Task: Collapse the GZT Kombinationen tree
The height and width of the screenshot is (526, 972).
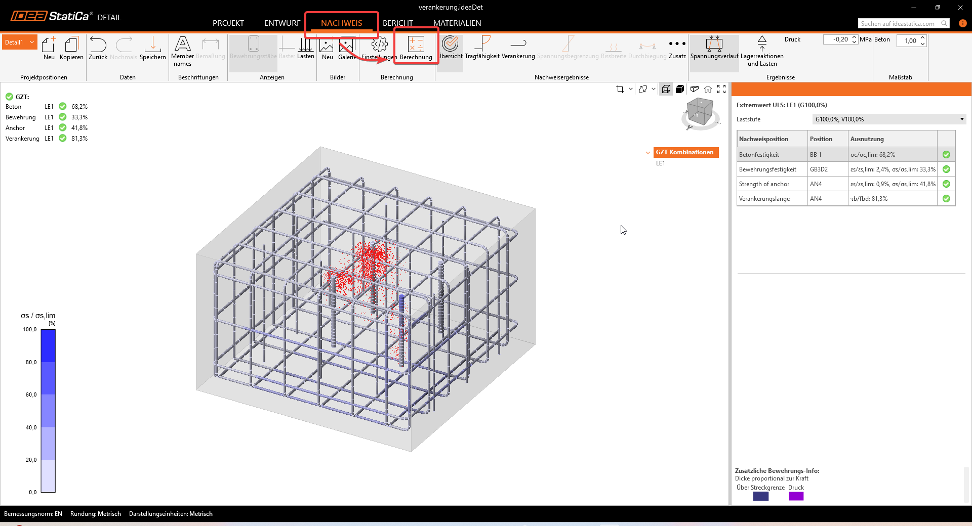Action: [648, 152]
